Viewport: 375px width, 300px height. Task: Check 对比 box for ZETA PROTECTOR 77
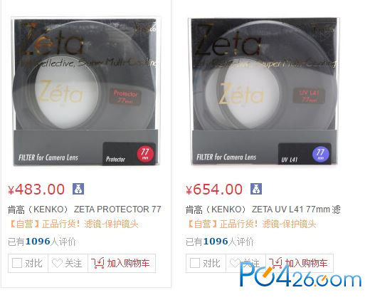(x=17, y=263)
